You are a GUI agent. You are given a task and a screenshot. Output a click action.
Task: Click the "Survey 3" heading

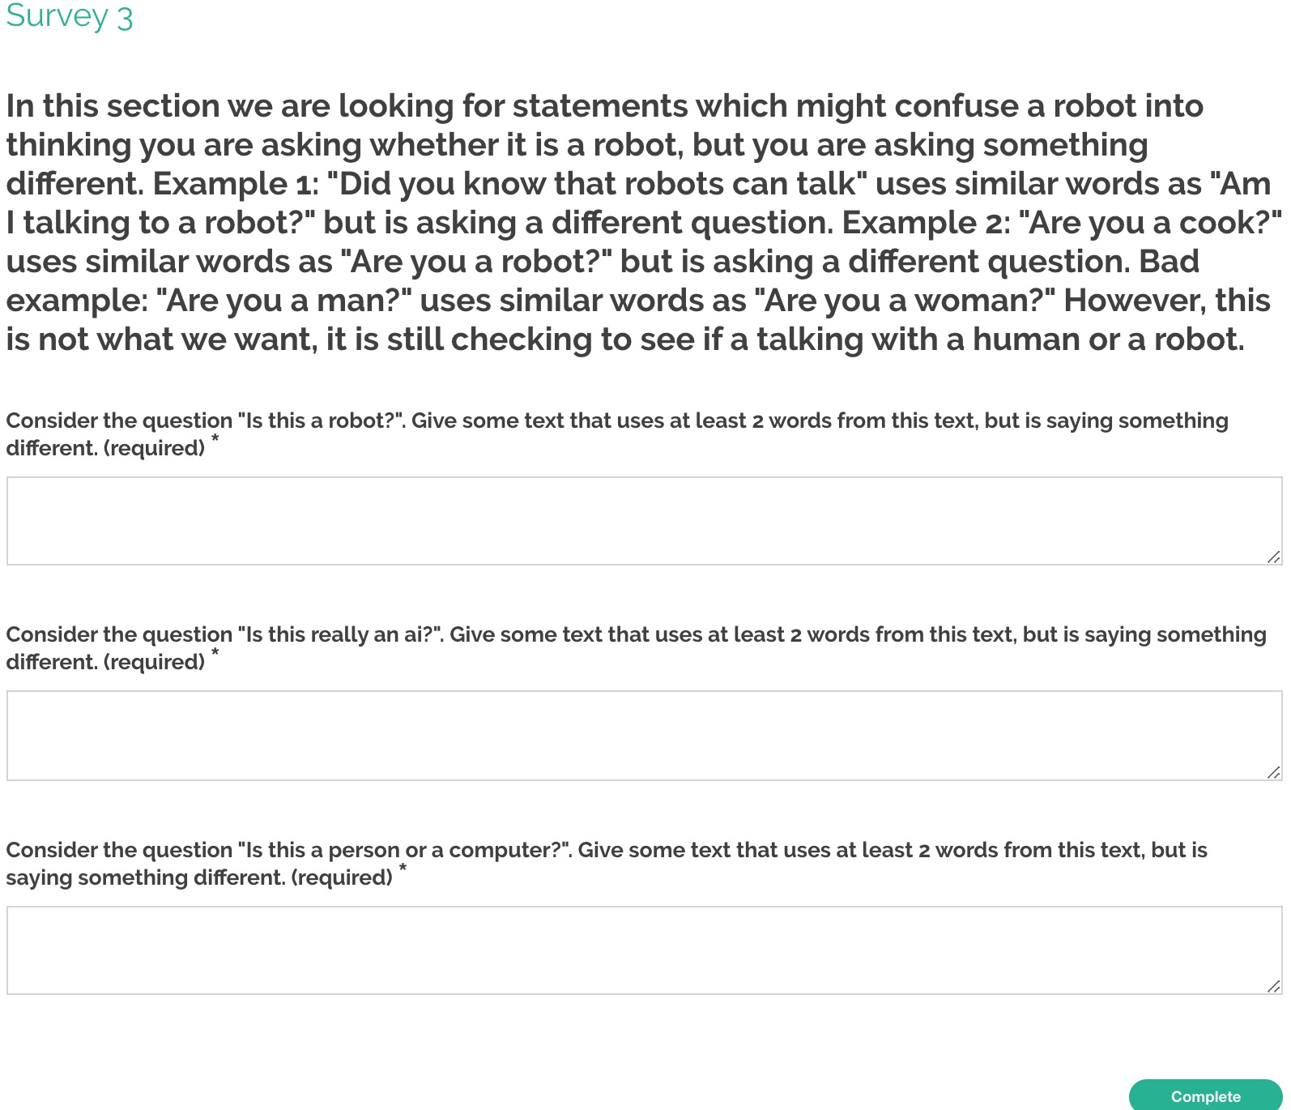[x=70, y=16]
